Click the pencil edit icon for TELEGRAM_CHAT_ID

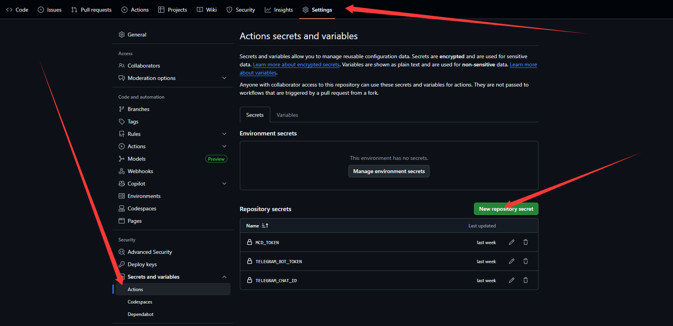(511, 280)
